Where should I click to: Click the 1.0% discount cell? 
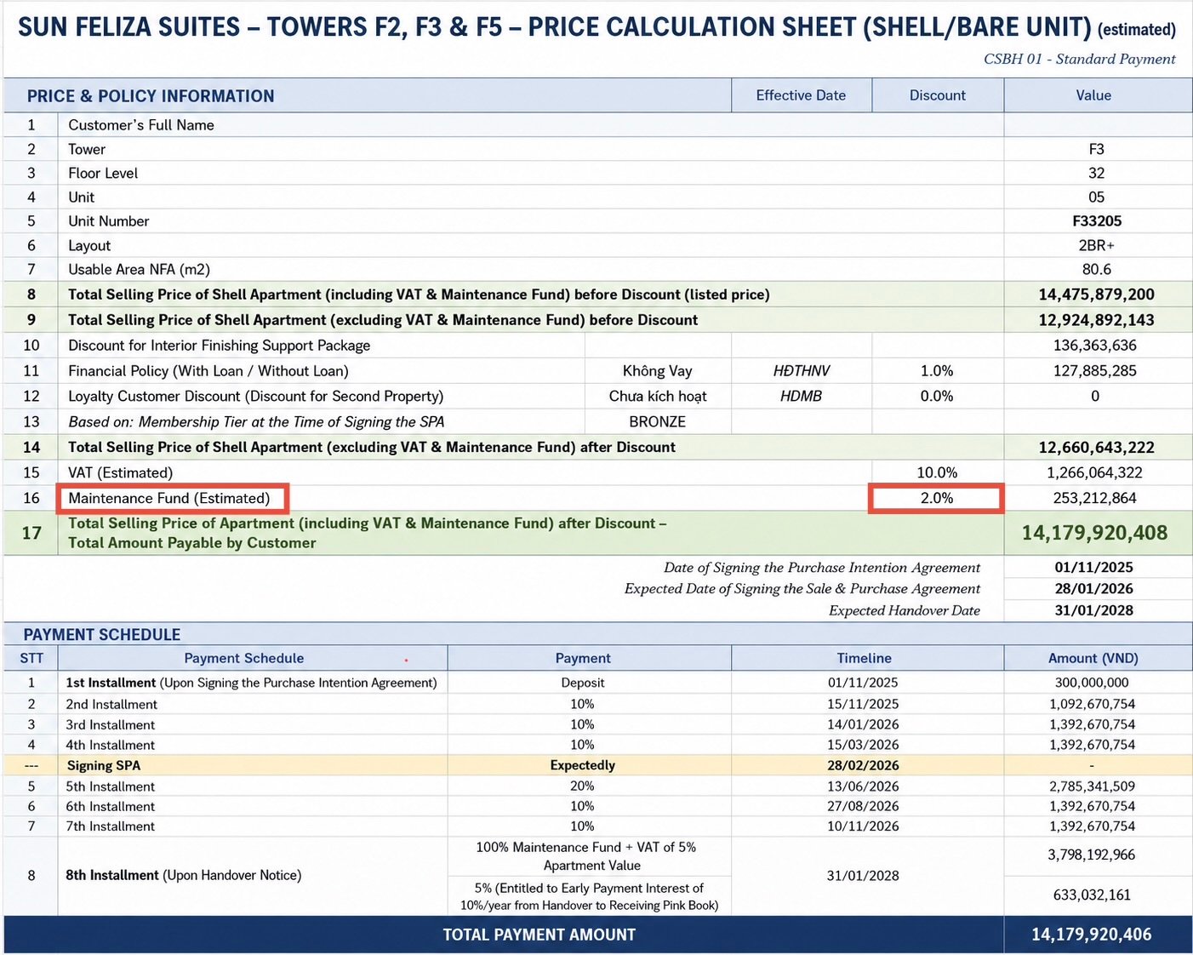(937, 371)
